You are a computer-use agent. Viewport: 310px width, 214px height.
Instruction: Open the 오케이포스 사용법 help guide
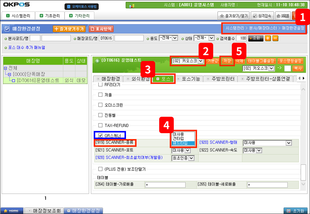point(81,6)
